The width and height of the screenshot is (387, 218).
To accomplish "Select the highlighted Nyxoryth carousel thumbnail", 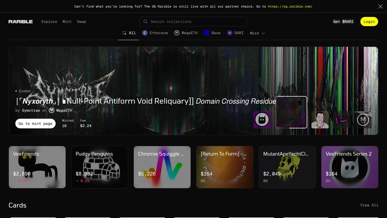I will point(291,112).
